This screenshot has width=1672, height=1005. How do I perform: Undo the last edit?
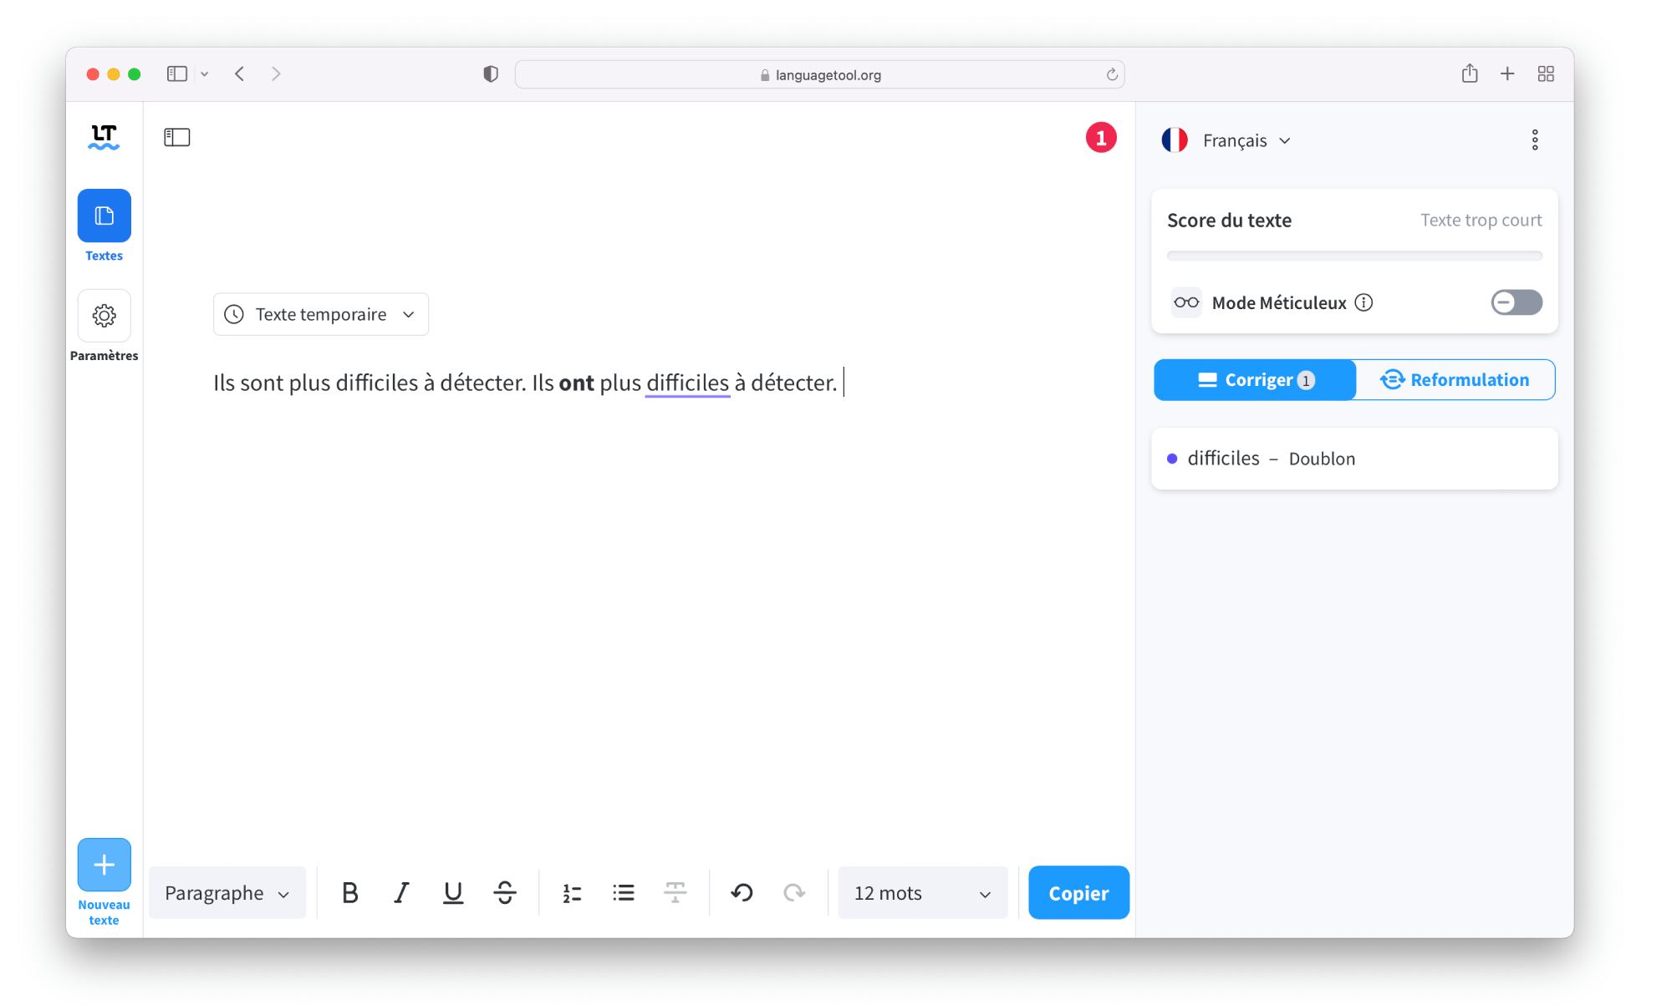click(742, 893)
